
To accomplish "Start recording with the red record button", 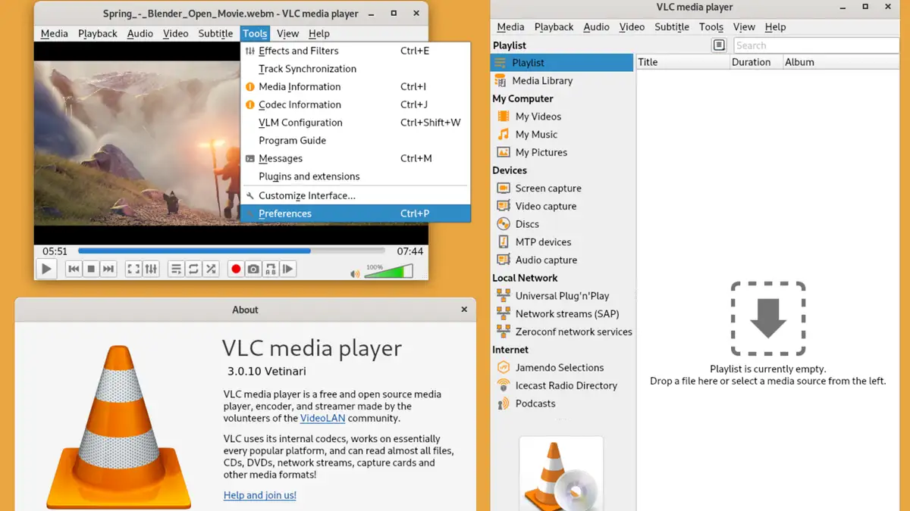I will (236, 269).
